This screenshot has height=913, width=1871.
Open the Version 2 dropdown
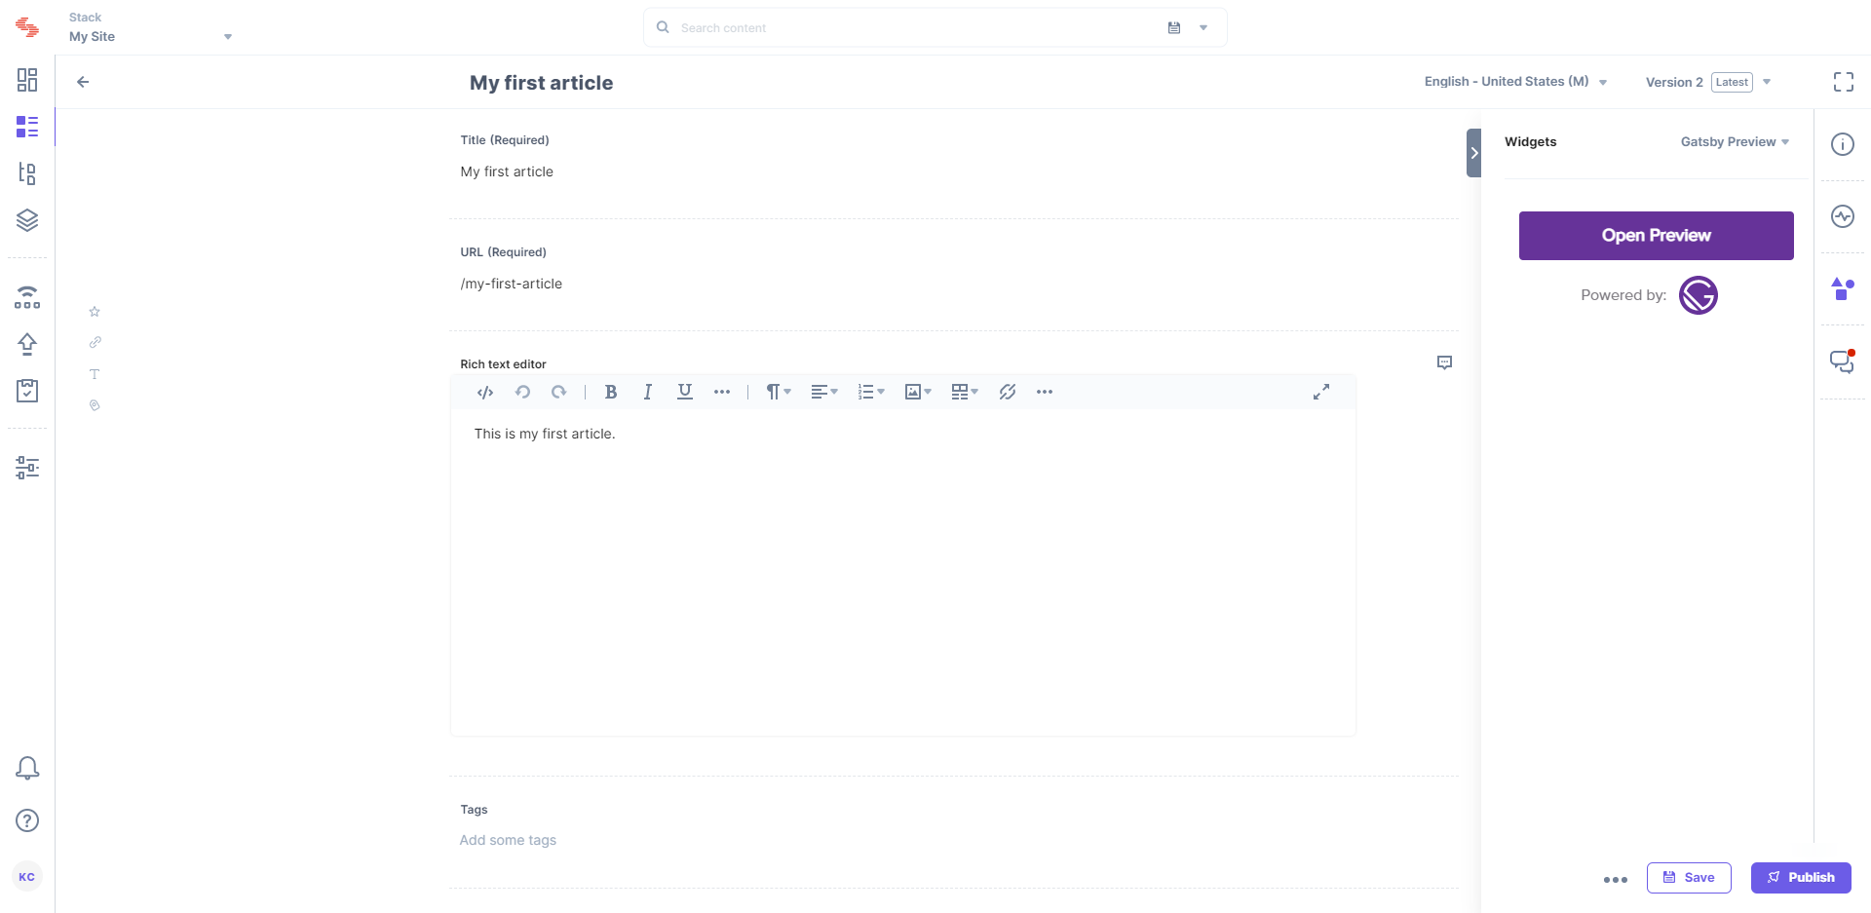tap(1708, 82)
